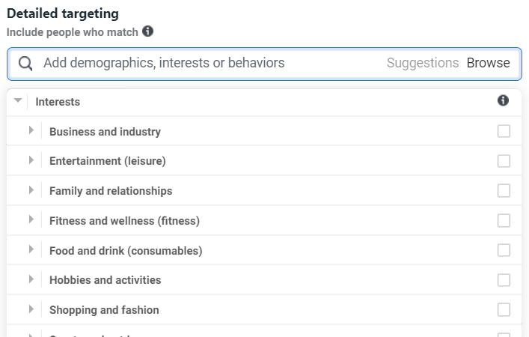Click info icon in Interests row
529x337 pixels.
pos(503,100)
